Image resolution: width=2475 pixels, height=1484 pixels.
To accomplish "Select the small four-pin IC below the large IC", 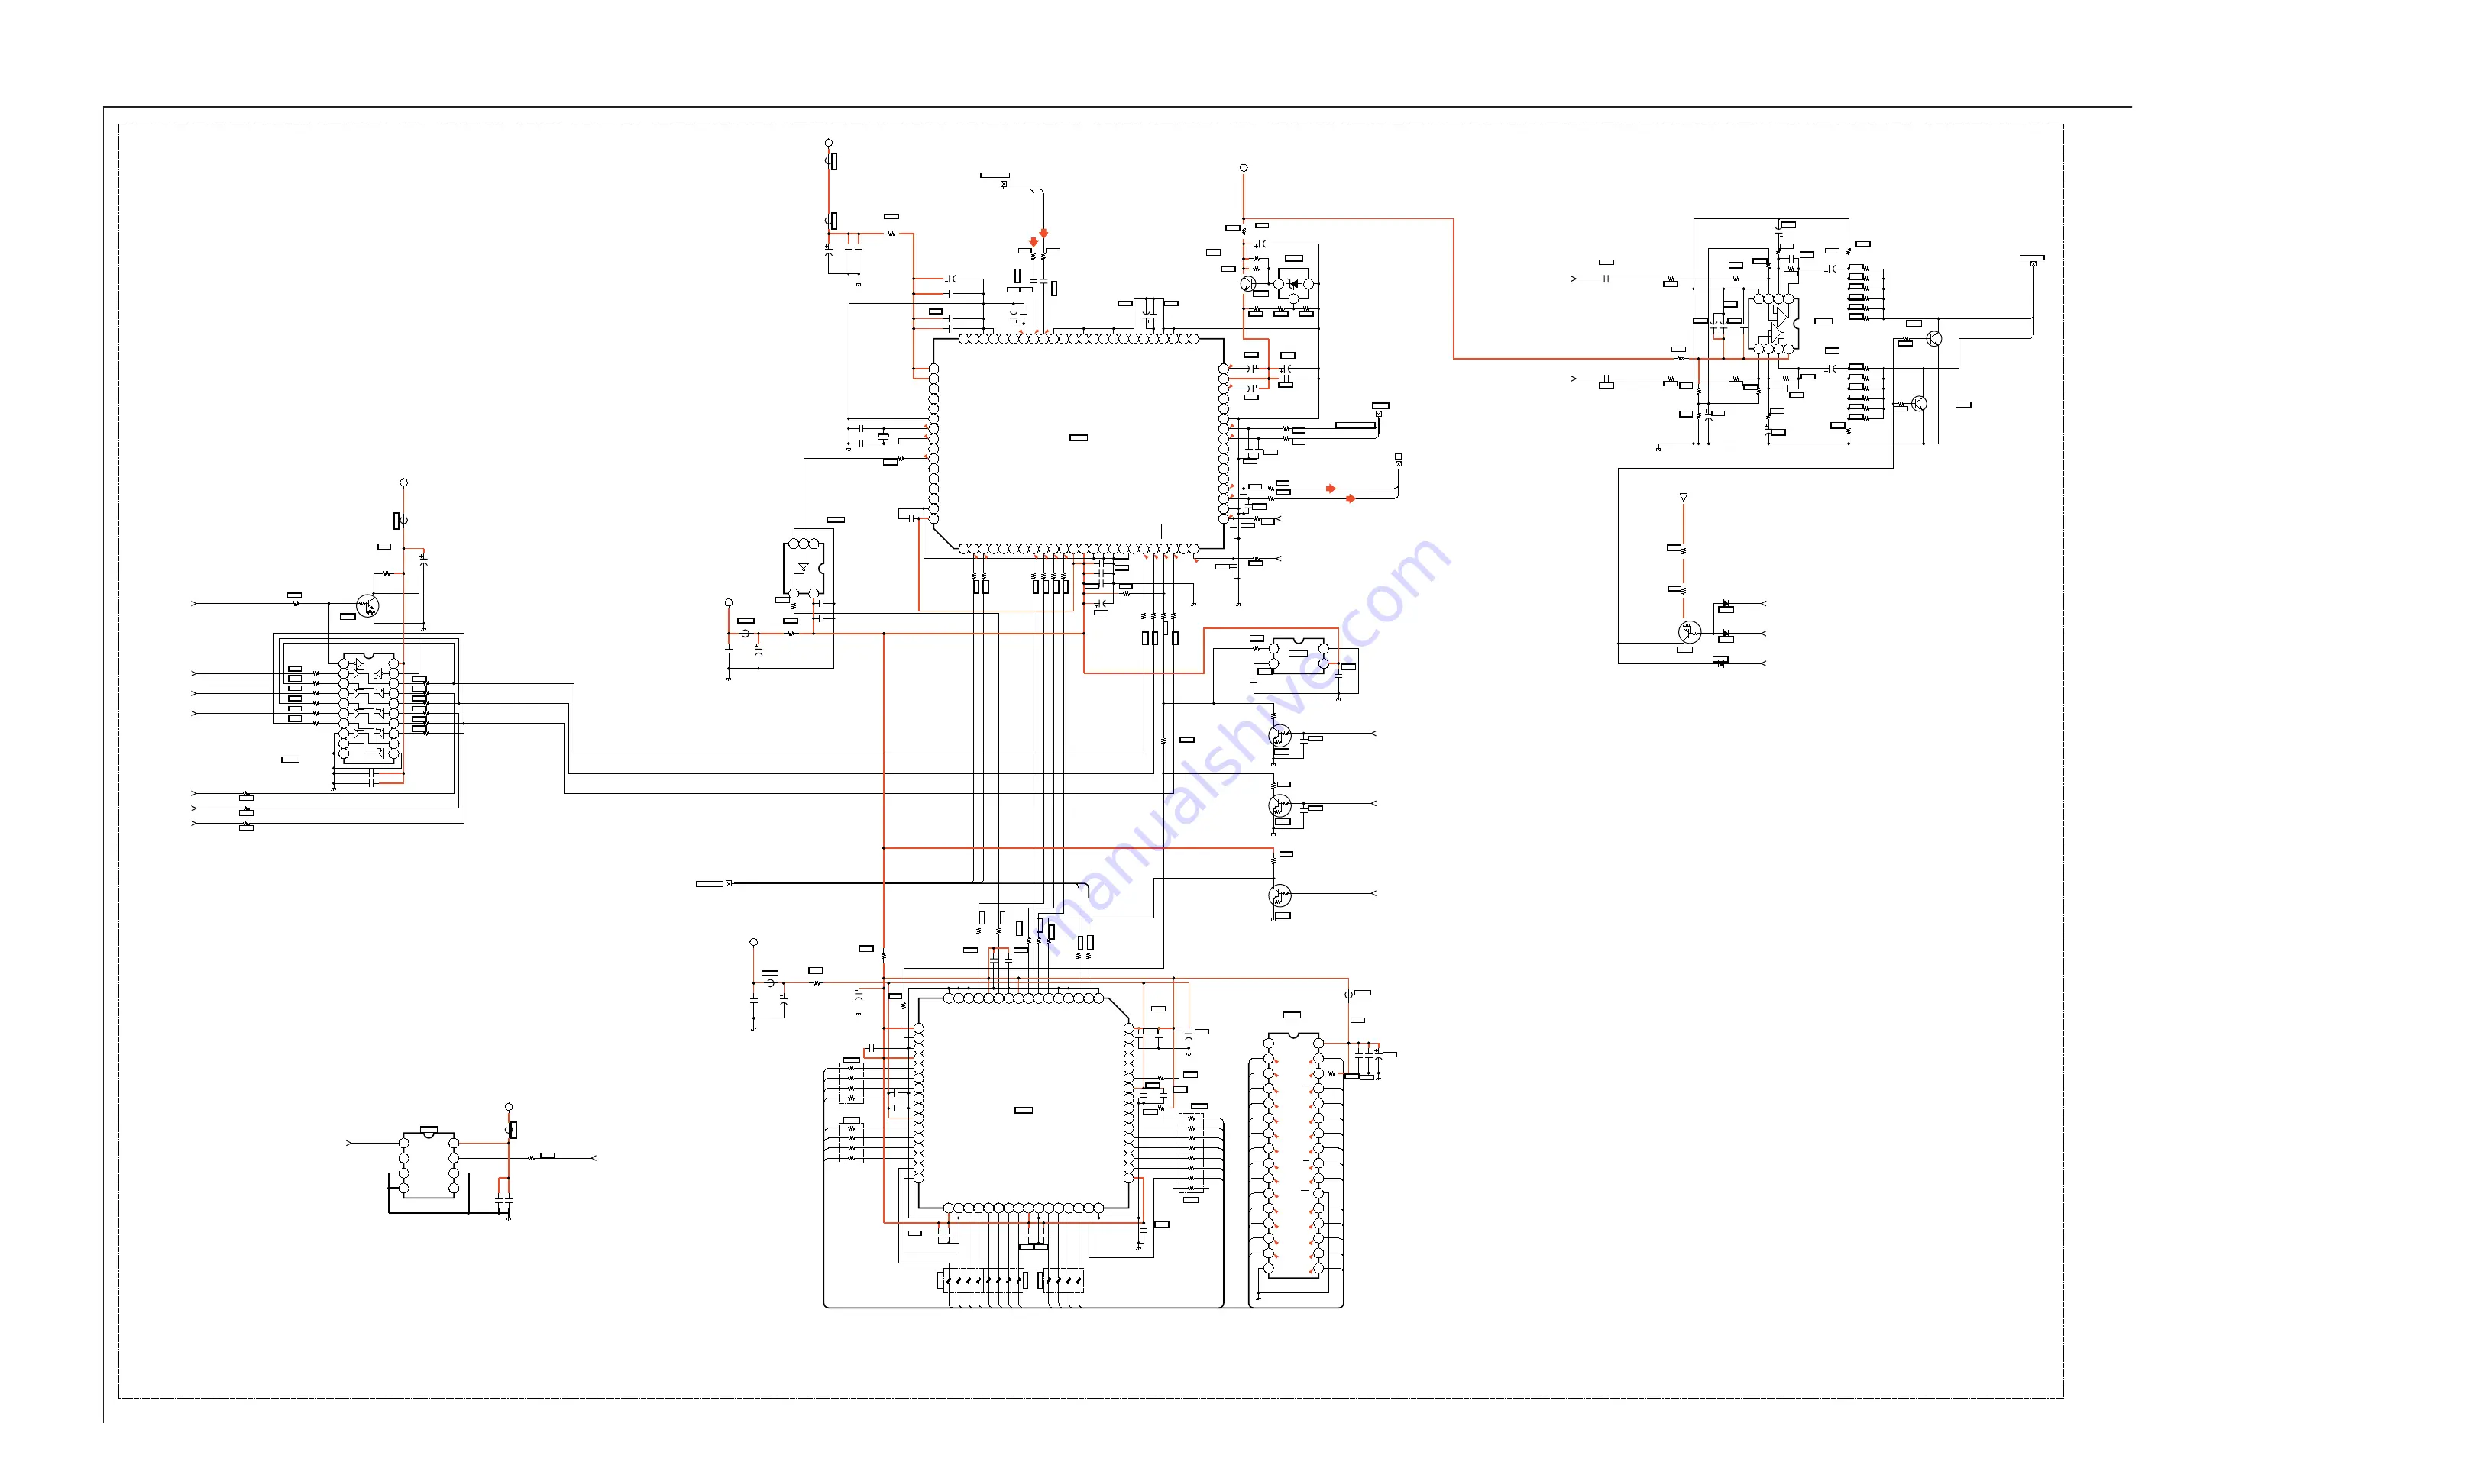I will point(1298,654).
